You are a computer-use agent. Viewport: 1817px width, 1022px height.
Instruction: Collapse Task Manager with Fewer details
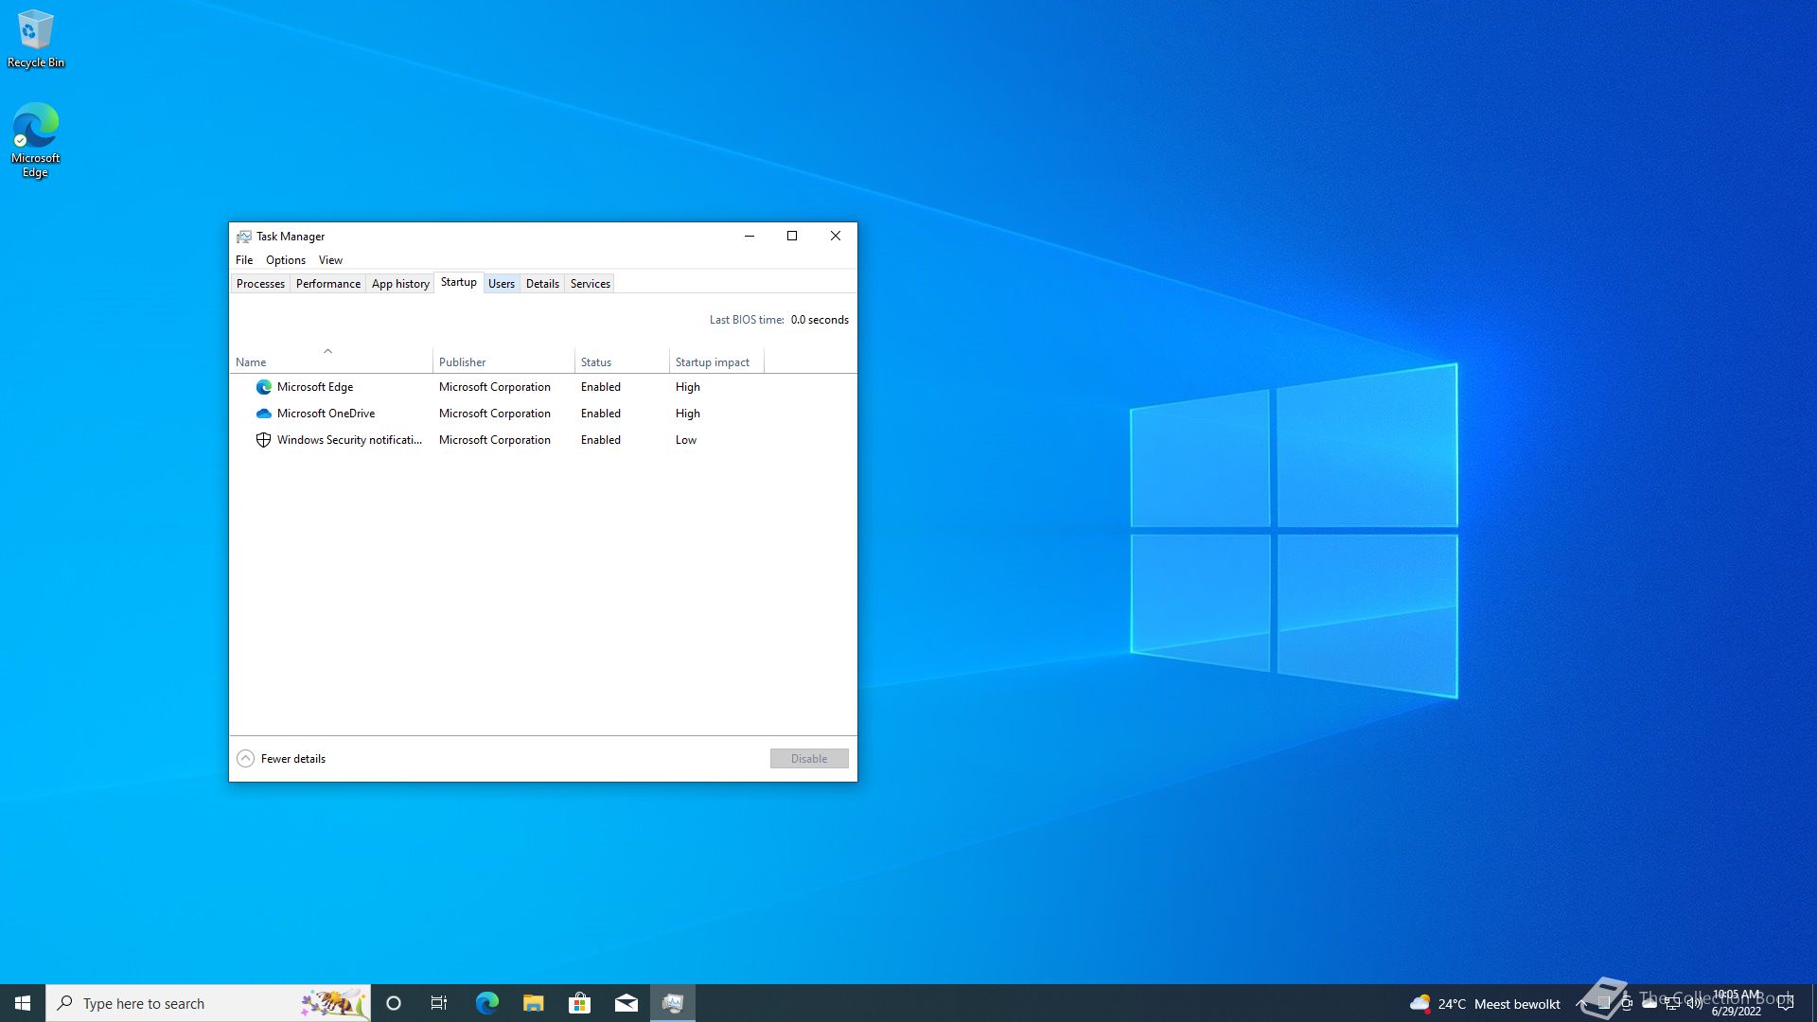pyautogui.click(x=281, y=759)
